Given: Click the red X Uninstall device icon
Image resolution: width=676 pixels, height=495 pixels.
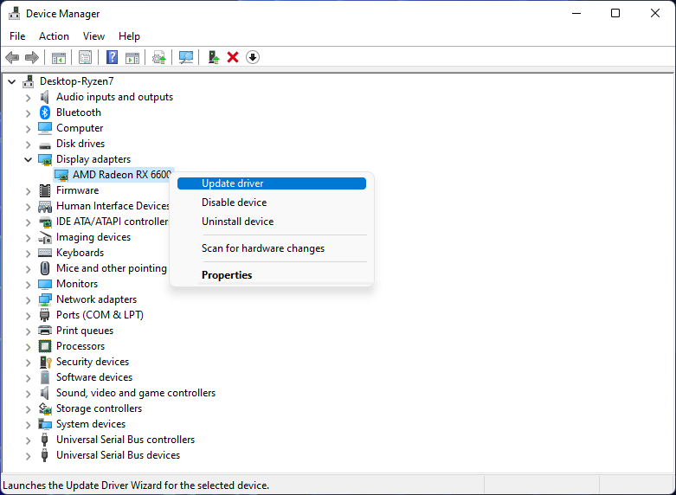Looking at the screenshot, I should point(233,57).
